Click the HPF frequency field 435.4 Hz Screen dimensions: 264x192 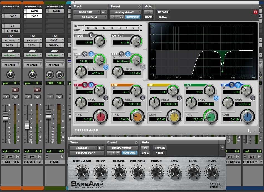(x=96, y=73)
